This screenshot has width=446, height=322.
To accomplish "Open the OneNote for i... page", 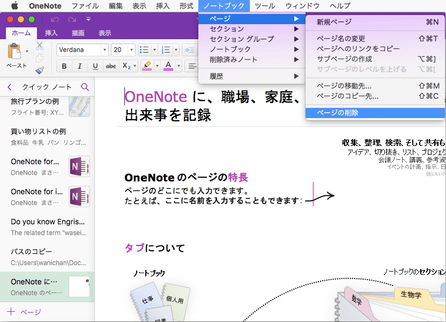I will [47, 197].
